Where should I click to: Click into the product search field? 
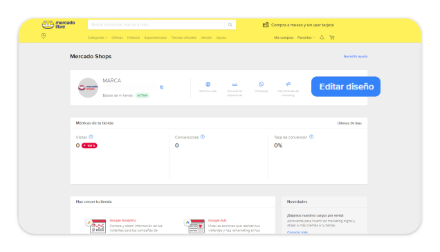tap(156, 25)
